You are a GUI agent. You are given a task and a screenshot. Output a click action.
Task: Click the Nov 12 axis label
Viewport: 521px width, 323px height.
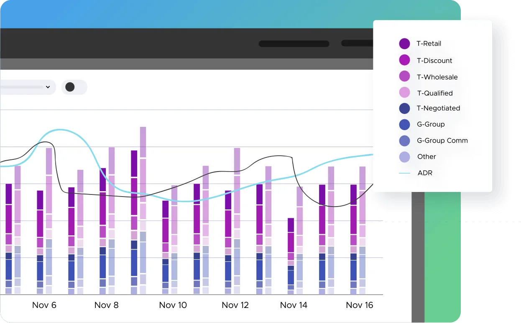[235, 305]
